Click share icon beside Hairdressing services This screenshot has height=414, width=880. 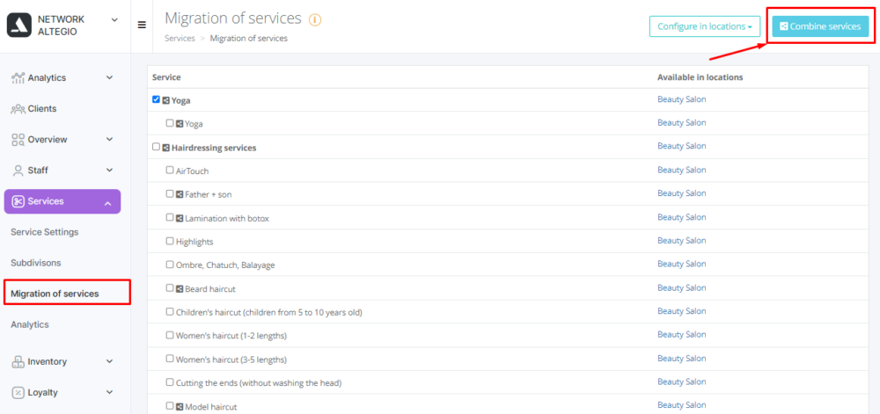(x=166, y=148)
